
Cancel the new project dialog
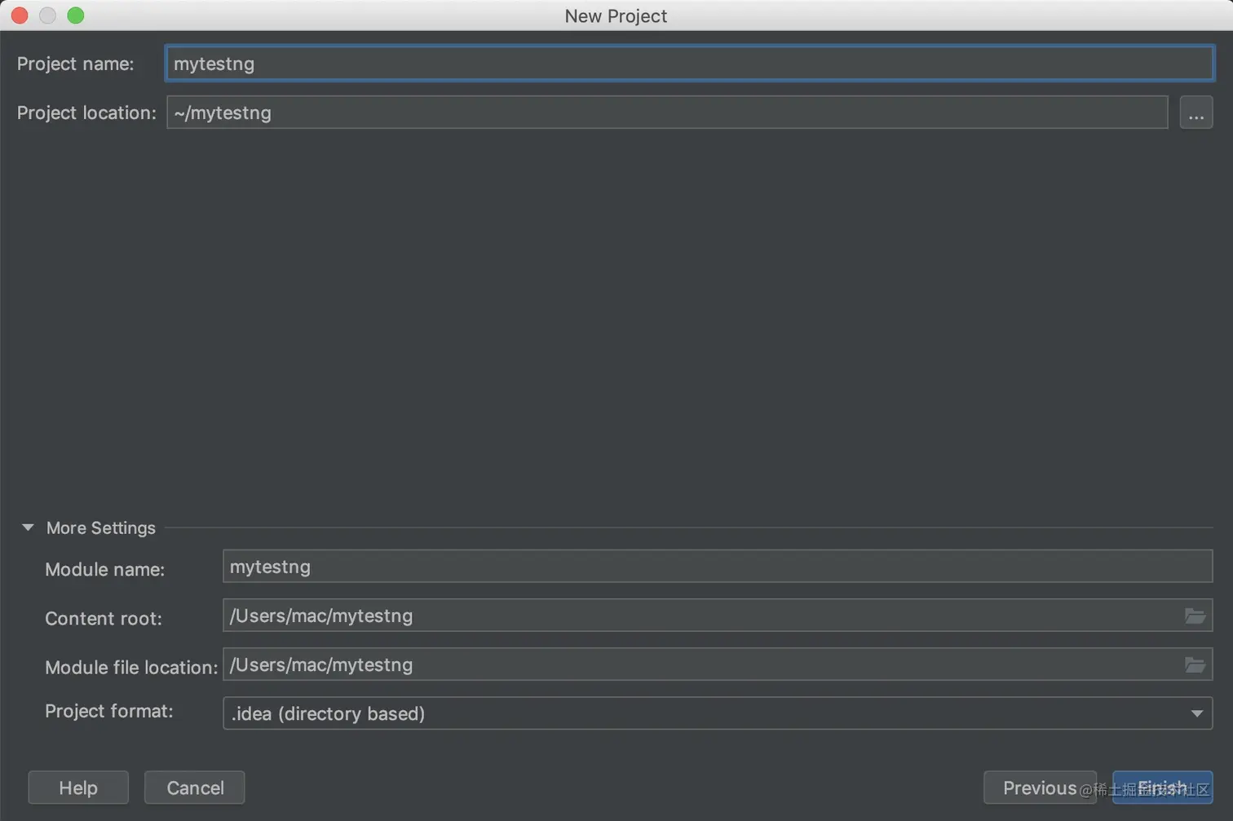195,788
